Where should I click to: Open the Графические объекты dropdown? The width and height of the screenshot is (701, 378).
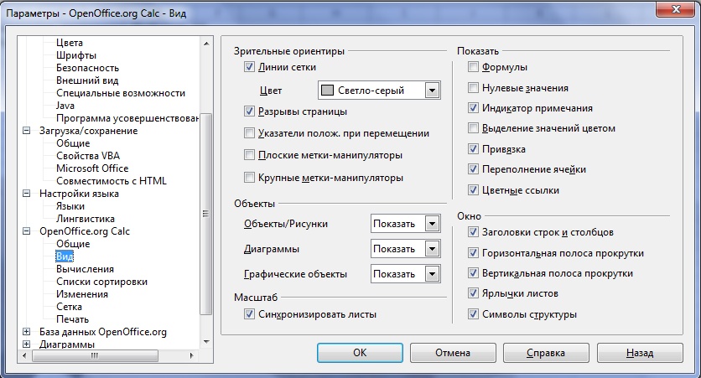[x=432, y=273]
